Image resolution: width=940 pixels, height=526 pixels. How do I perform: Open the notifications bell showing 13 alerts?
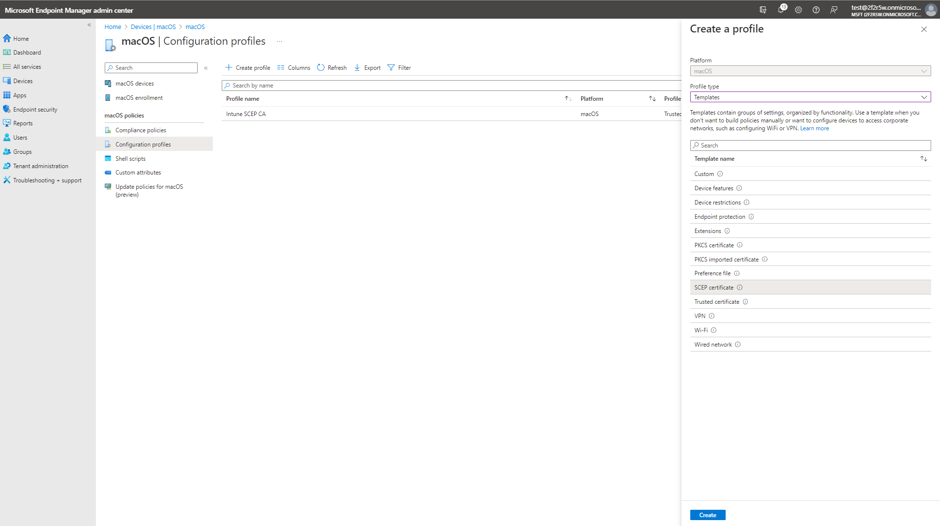(x=781, y=10)
